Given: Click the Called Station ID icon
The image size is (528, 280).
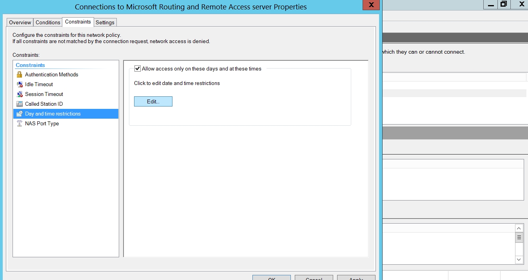Looking at the screenshot, I should point(20,104).
